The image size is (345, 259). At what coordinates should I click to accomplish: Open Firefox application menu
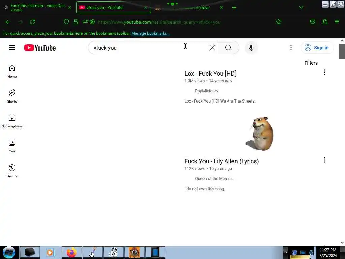click(337, 22)
